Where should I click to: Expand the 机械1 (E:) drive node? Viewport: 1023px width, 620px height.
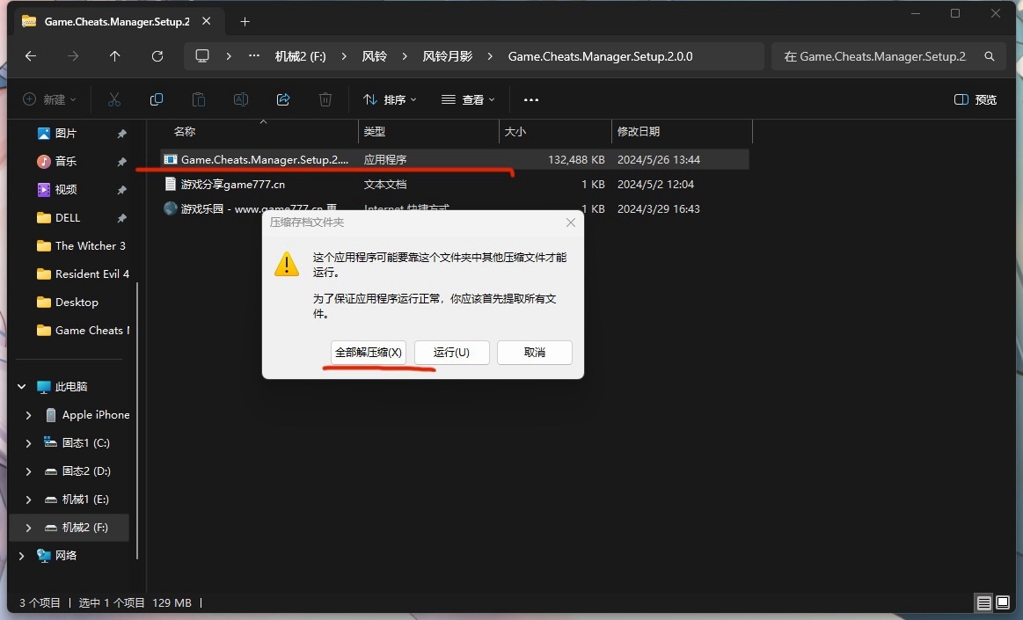(x=28, y=500)
